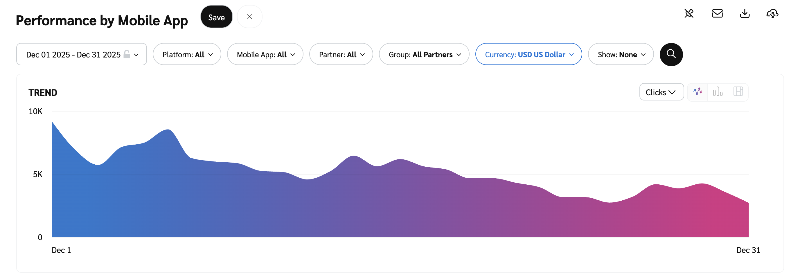Click the email report envelope icon
This screenshot has width=798, height=277.
[717, 14]
